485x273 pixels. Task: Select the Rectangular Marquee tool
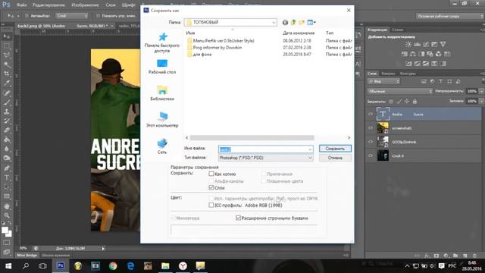(7, 46)
